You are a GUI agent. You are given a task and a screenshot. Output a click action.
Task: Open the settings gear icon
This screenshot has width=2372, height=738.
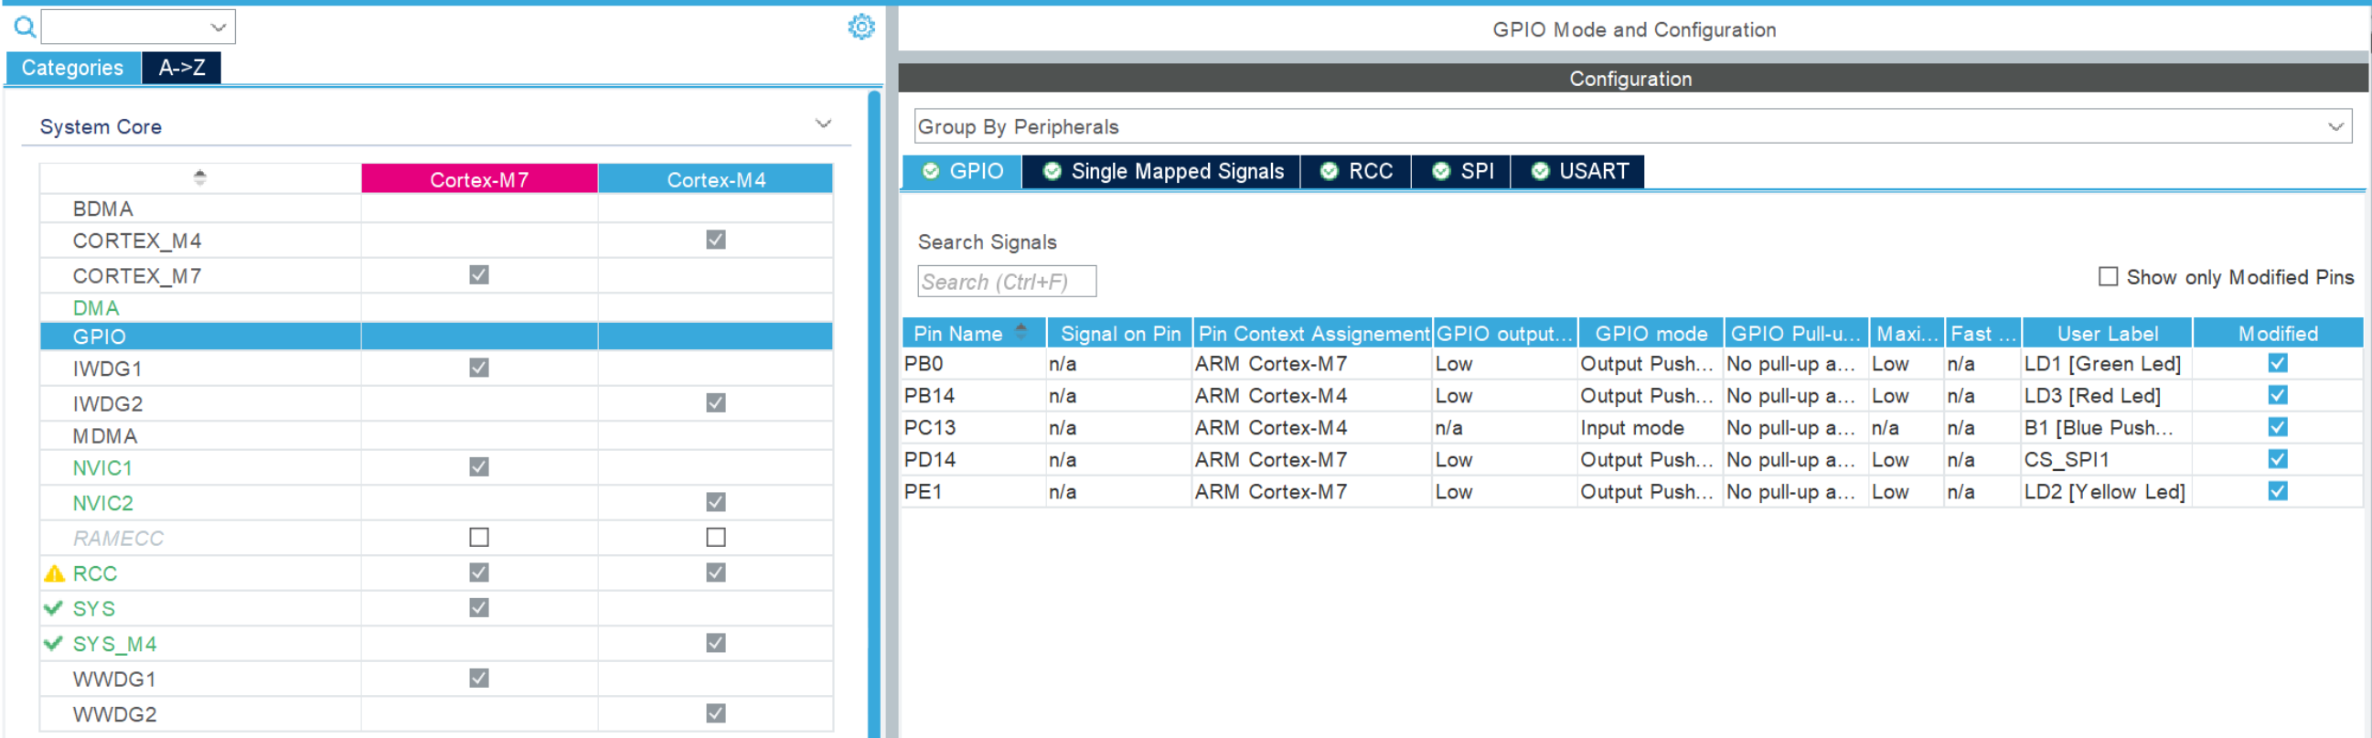point(861,27)
